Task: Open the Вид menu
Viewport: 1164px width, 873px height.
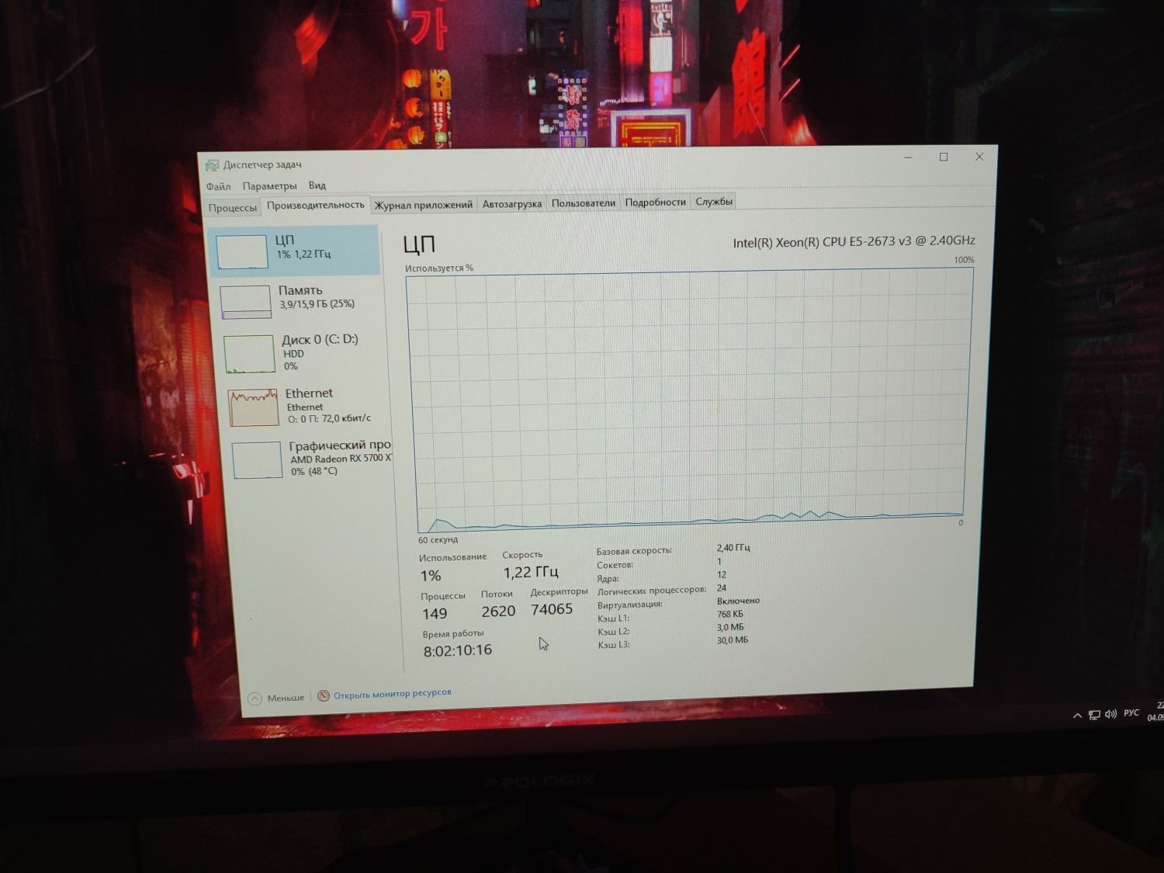Action: (317, 185)
